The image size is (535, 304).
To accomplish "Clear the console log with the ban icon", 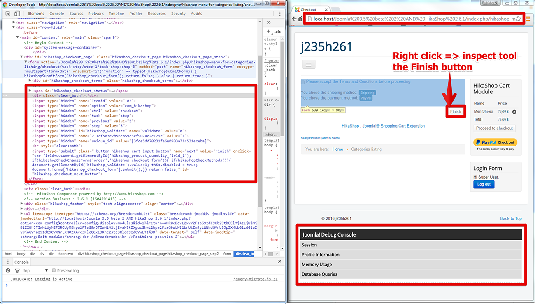I will coord(8,271).
